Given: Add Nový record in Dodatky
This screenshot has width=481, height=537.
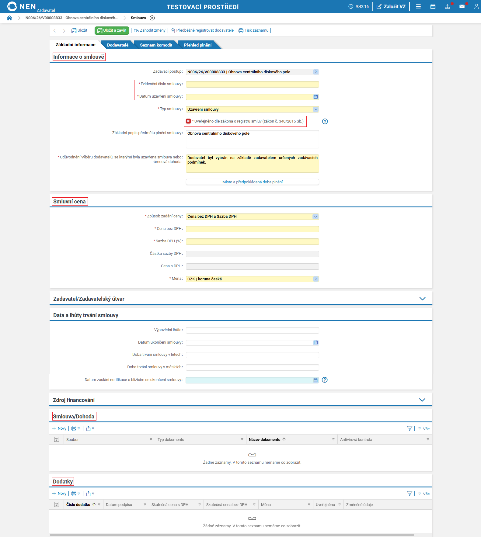Looking at the screenshot, I should click(59, 494).
